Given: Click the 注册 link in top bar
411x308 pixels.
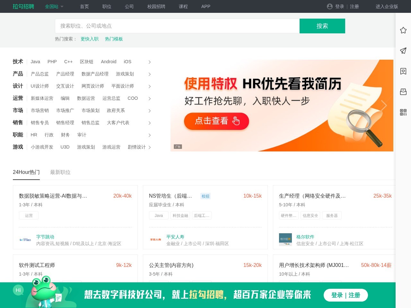Looking at the screenshot, I should 354,6.
